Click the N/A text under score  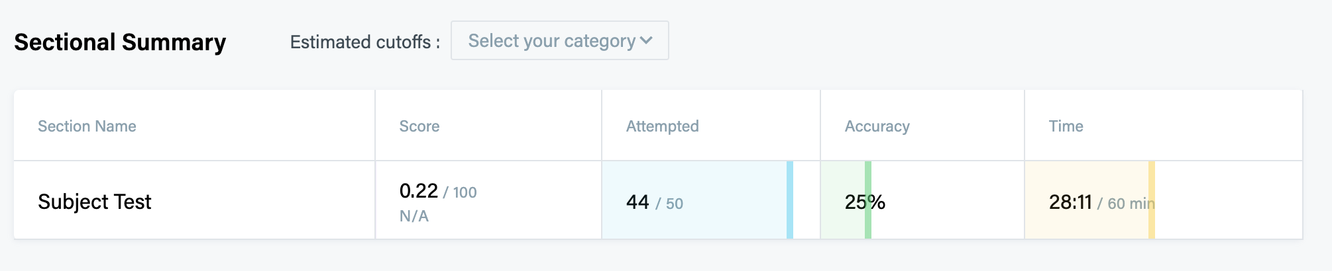414,216
